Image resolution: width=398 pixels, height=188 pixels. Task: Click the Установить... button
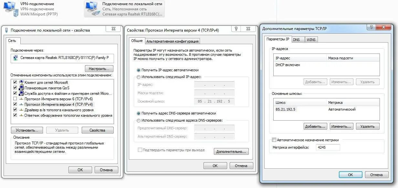coord(27,130)
